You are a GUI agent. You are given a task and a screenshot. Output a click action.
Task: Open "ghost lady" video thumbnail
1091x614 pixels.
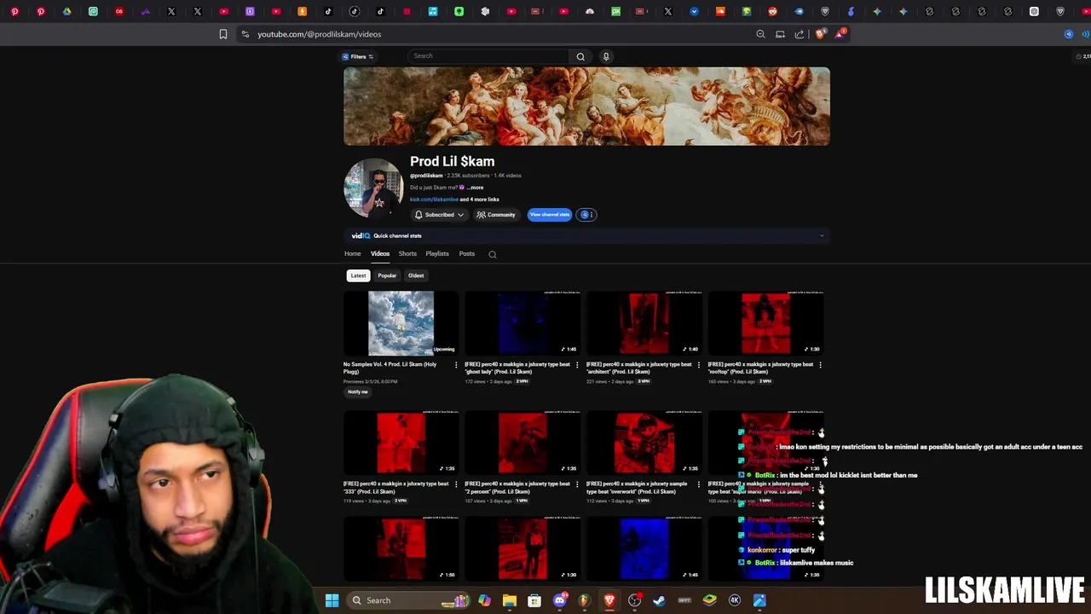[x=522, y=323]
